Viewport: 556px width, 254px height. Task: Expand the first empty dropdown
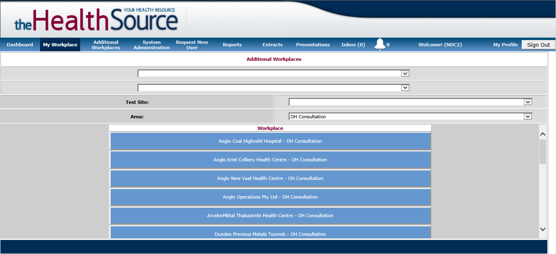[273, 73]
